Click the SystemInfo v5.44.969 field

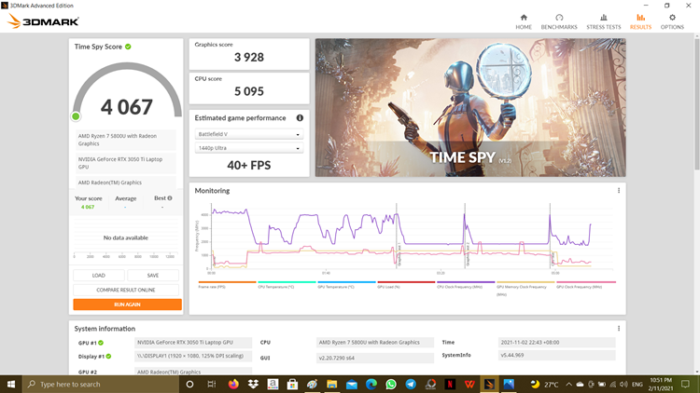click(x=556, y=355)
